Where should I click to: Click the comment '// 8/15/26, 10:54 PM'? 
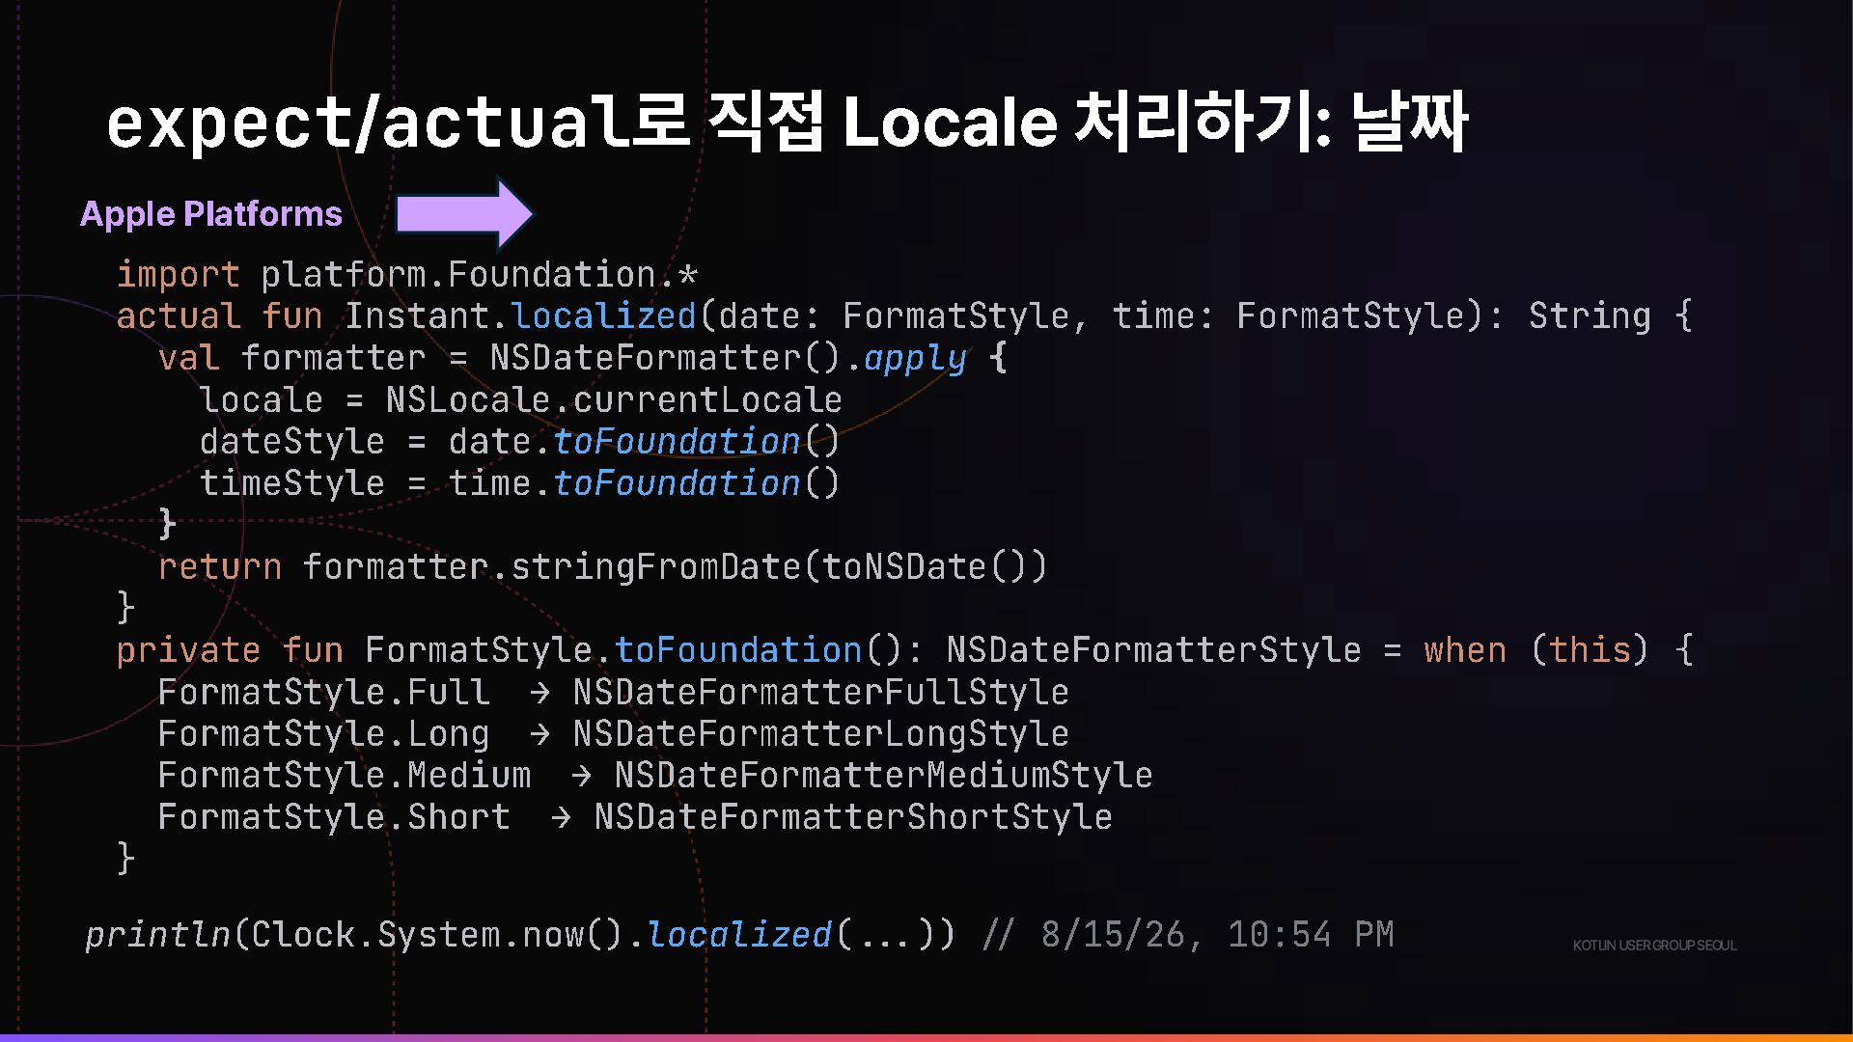(x=1188, y=935)
